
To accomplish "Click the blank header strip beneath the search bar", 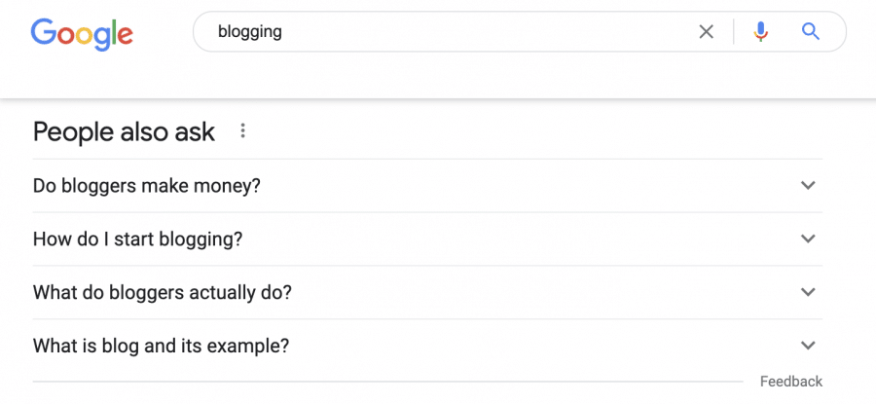I will 438,77.
